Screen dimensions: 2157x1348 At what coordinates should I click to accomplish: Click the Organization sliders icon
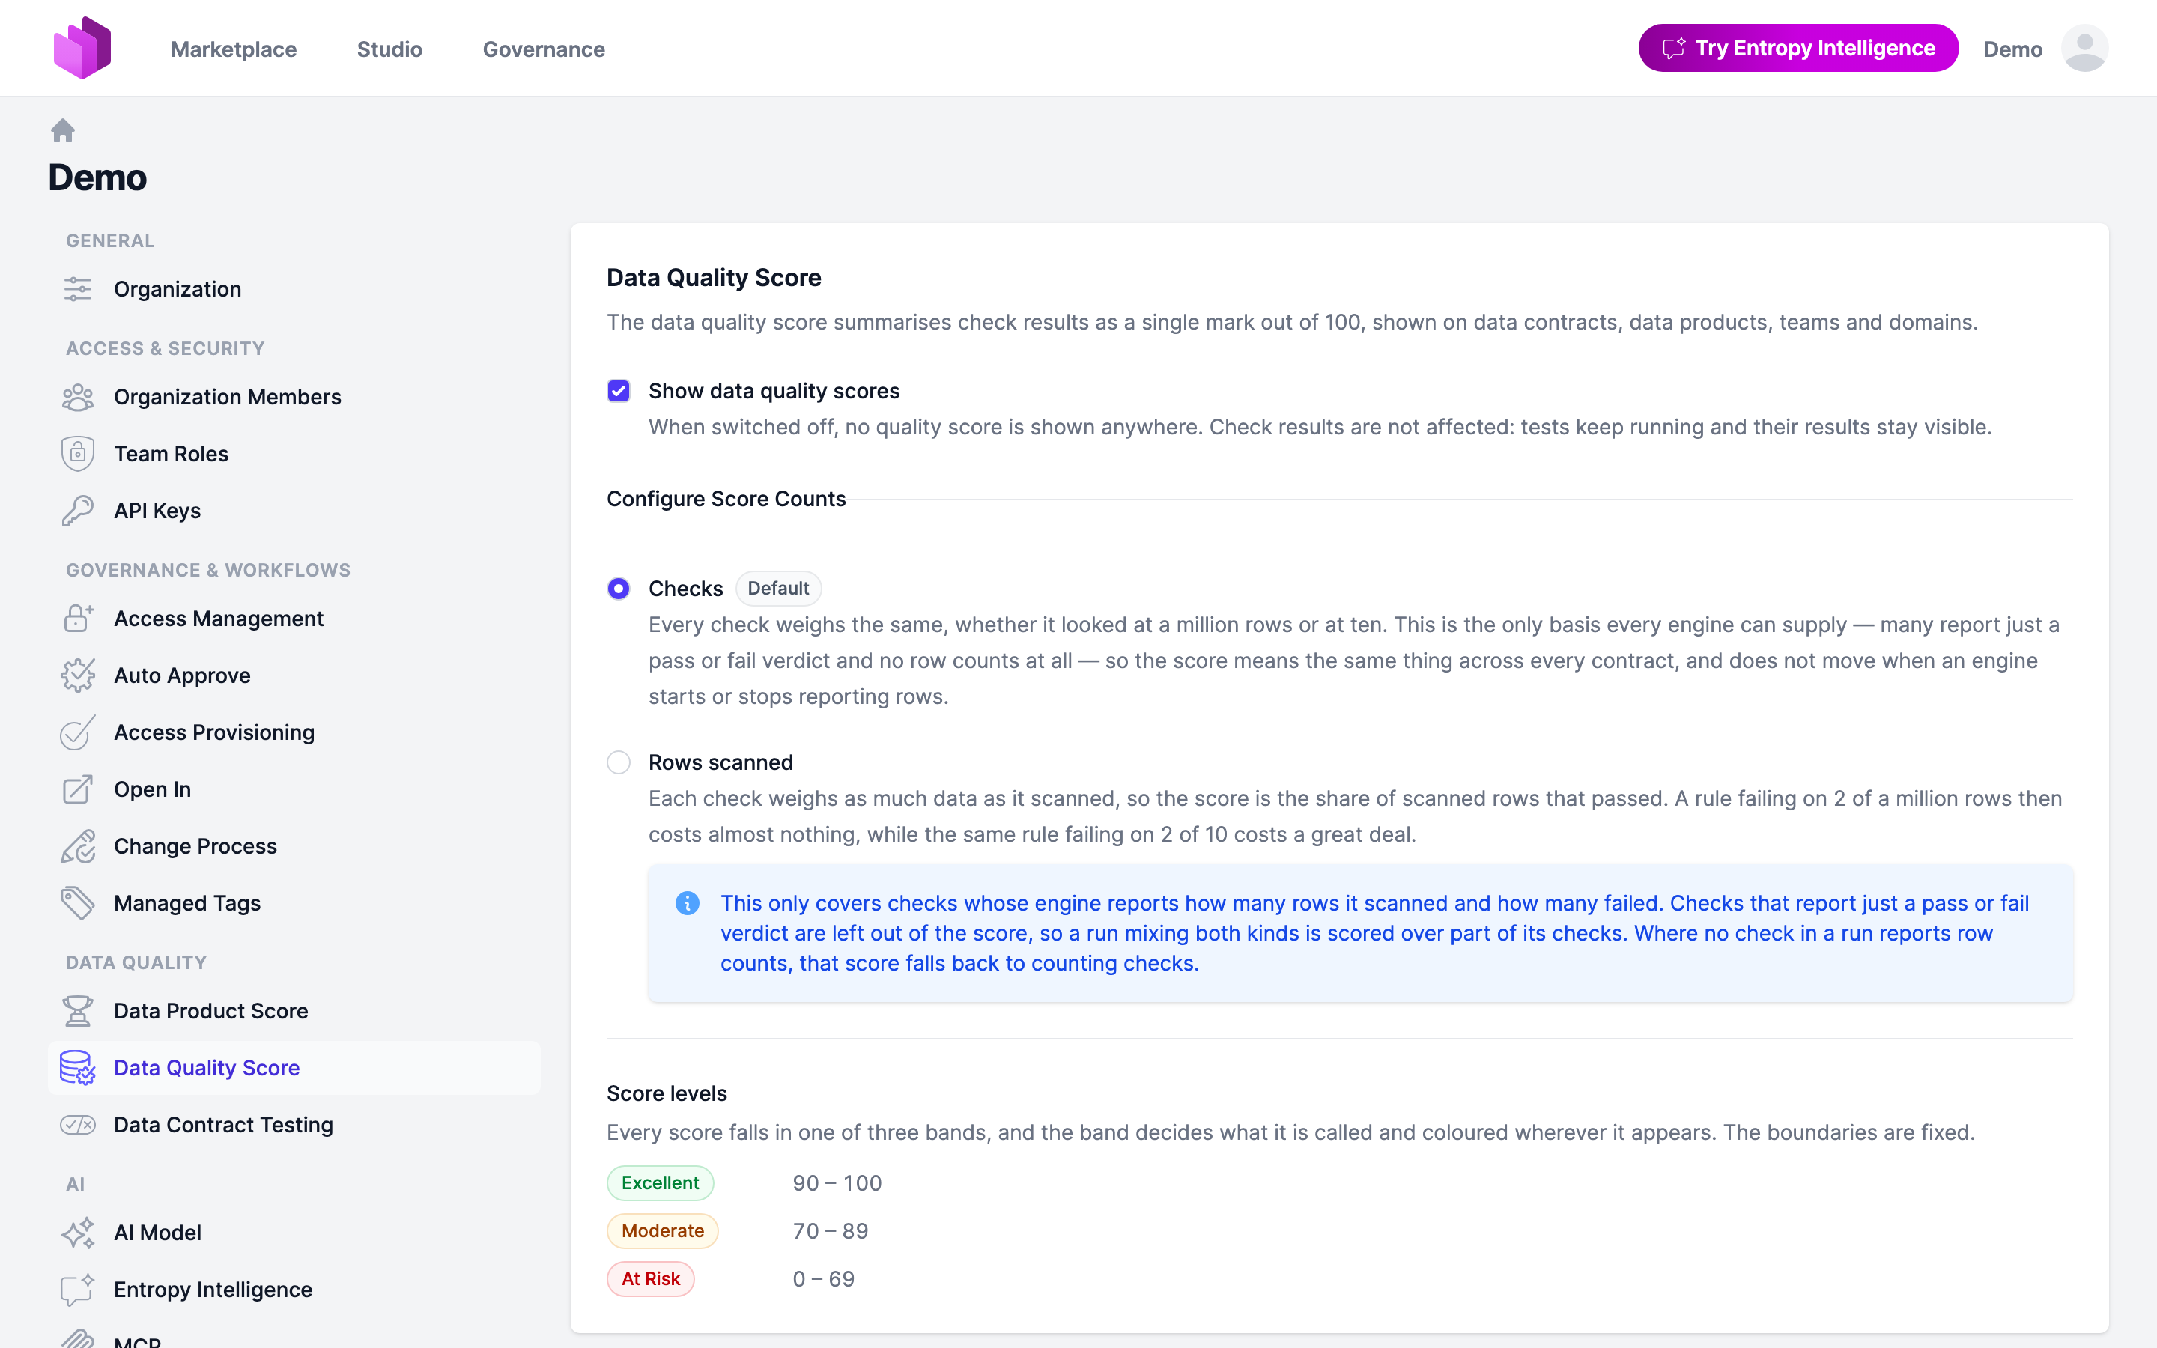[x=78, y=289]
